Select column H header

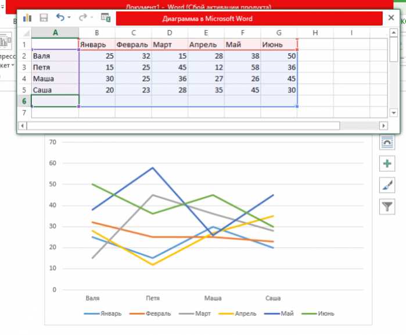(315, 33)
